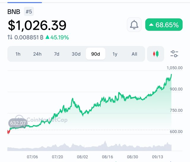Select the 24h timeframe
This screenshot has width=190, height=162.
point(37,54)
